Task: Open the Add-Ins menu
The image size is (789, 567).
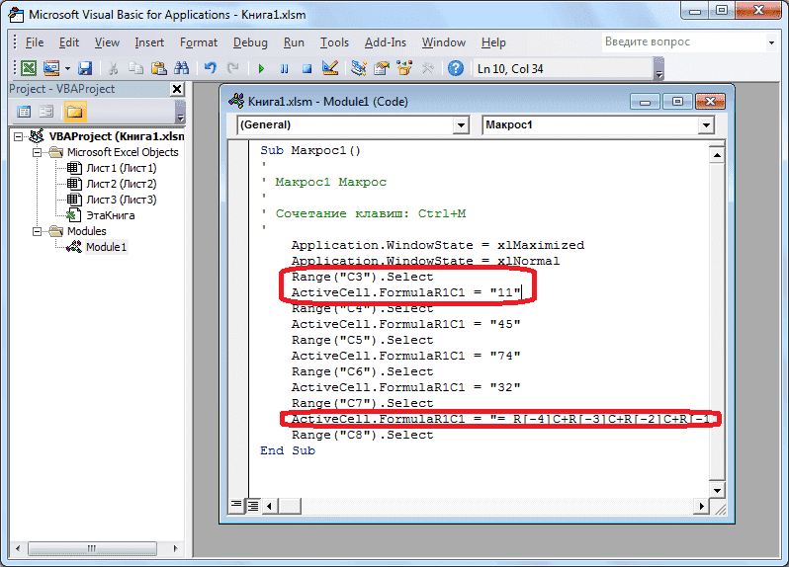Action: pos(385,42)
